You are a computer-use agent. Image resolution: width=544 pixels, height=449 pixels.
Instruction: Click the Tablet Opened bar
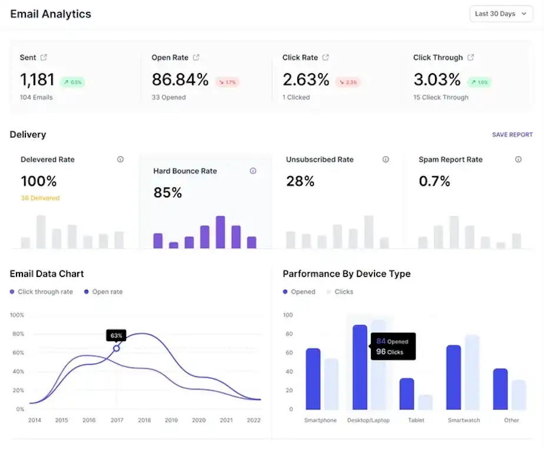coord(407,394)
